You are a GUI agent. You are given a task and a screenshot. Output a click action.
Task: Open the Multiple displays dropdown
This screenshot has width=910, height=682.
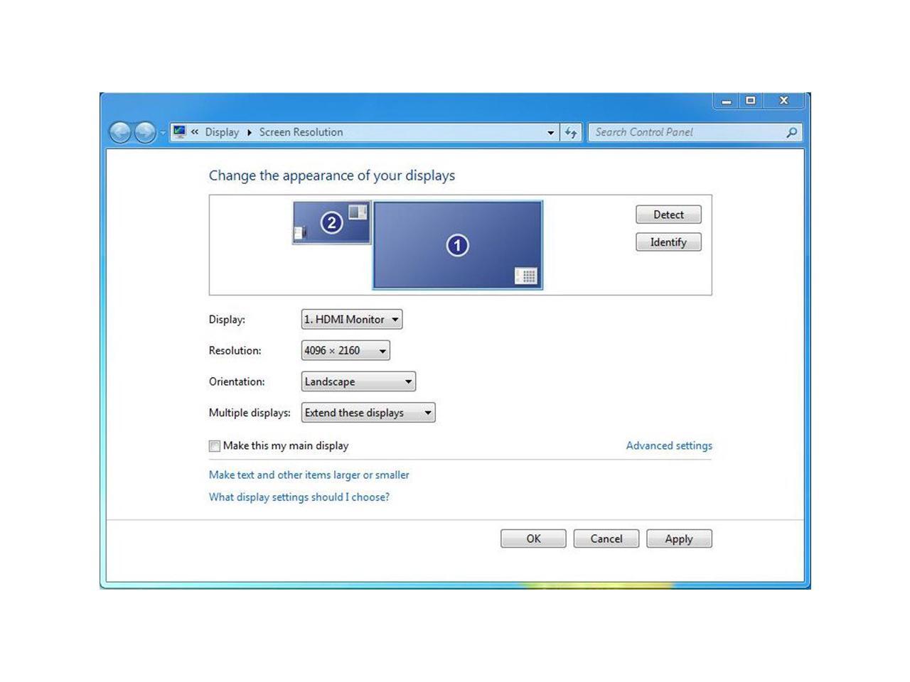[x=368, y=413]
